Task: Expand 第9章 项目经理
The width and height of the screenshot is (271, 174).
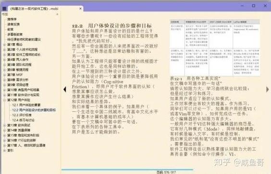Action: tap(4, 85)
